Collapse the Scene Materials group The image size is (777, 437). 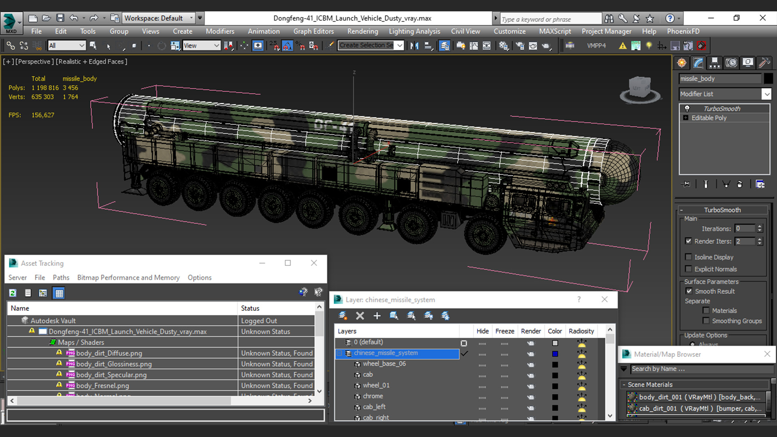[624, 385]
